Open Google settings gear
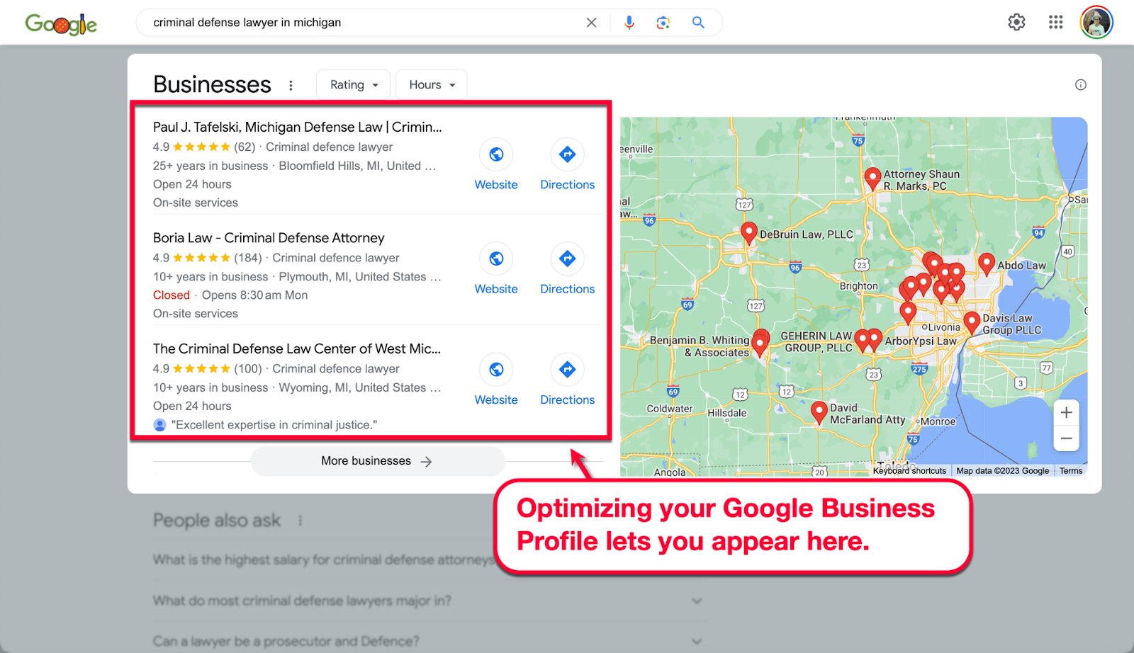The height and width of the screenshot is (653, 1134). [x=1016, y=23]
